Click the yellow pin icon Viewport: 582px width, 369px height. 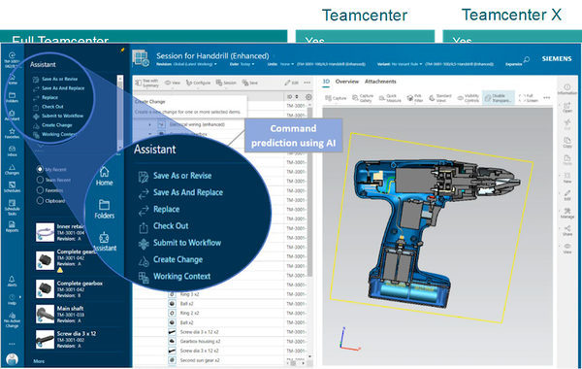[122, 50]
